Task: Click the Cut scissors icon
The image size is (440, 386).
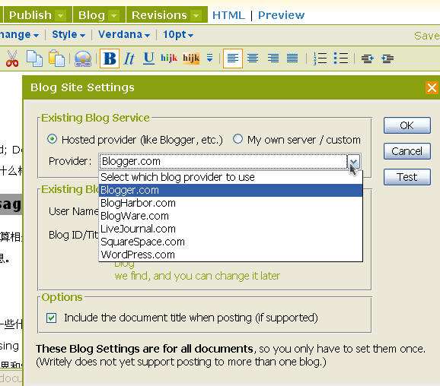Action: (x=12, y=59)
